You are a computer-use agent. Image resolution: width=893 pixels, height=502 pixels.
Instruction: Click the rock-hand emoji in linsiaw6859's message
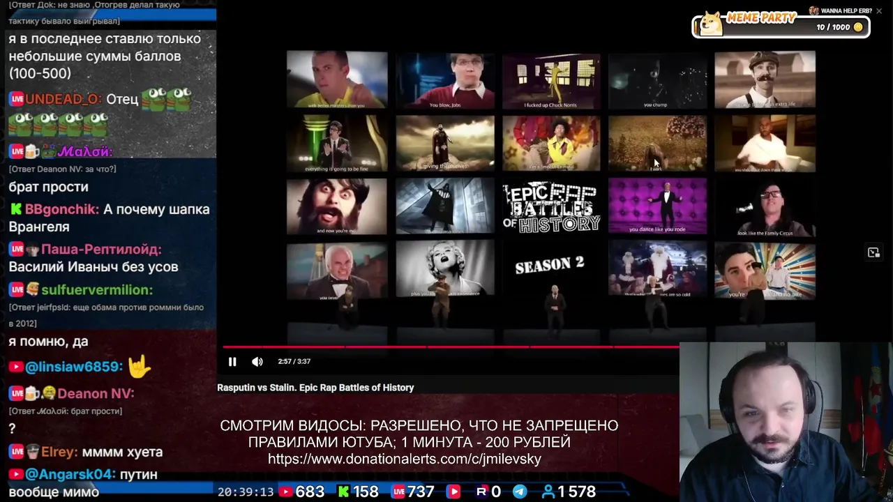[139, 366]
